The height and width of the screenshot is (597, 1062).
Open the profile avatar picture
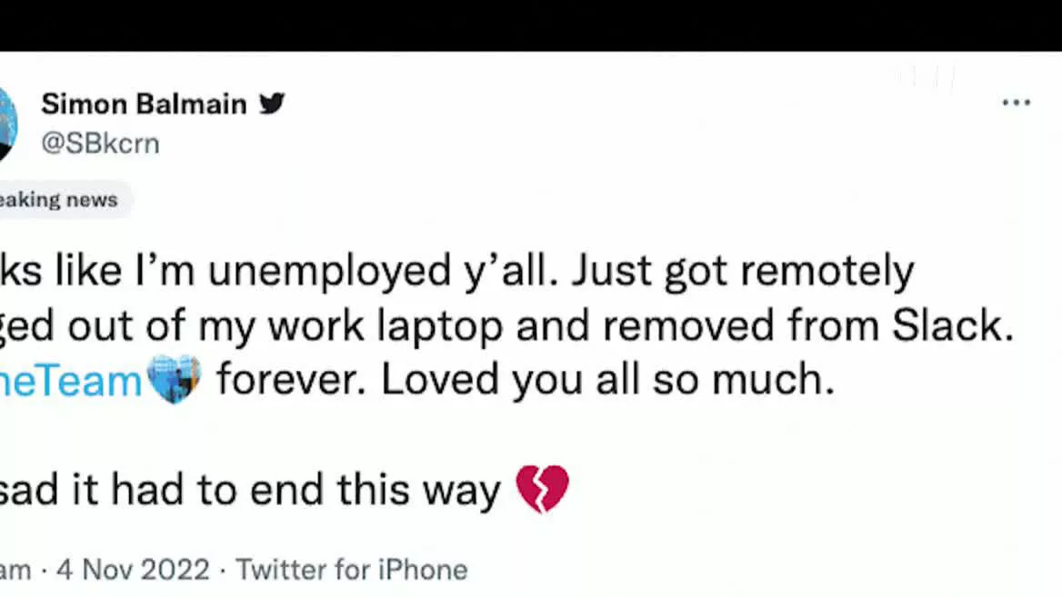6,124
